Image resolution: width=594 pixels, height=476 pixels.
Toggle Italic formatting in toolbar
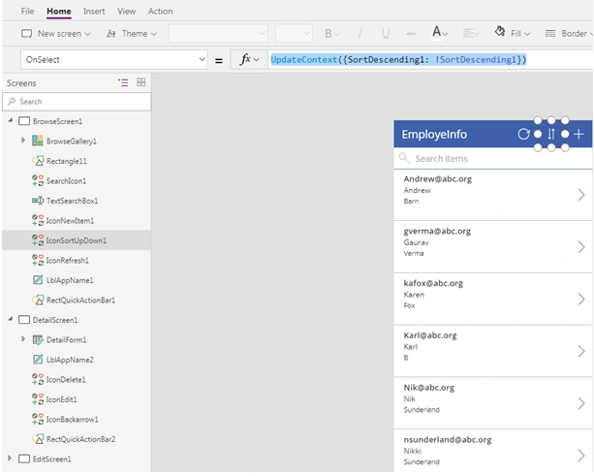click(x=360, y=33)
